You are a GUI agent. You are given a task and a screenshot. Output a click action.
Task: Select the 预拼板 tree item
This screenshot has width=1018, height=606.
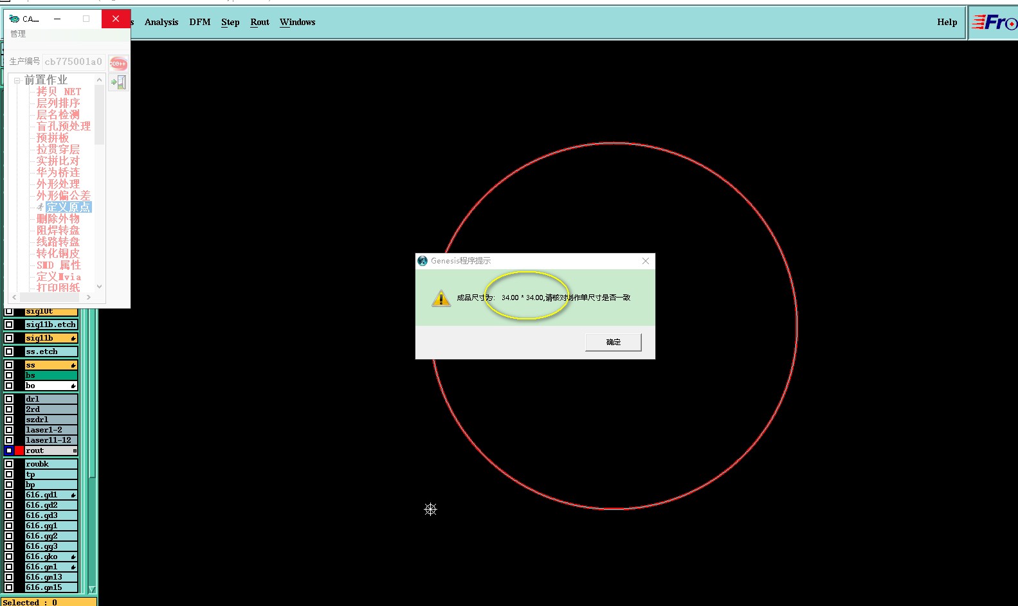(53, 138)
